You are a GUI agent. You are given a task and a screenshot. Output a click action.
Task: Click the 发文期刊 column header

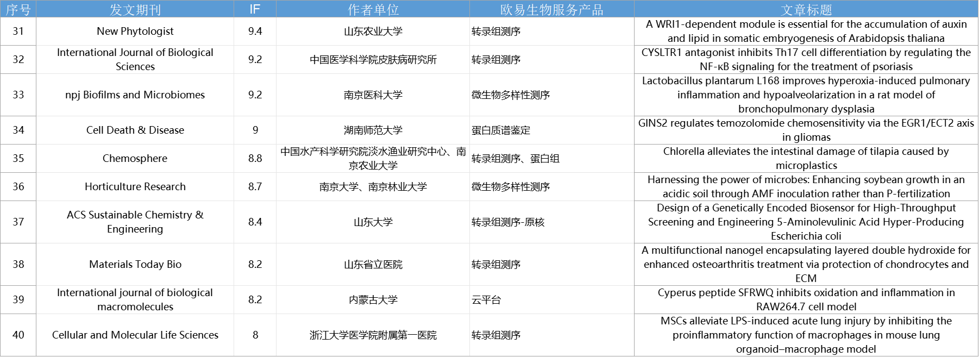135,9
